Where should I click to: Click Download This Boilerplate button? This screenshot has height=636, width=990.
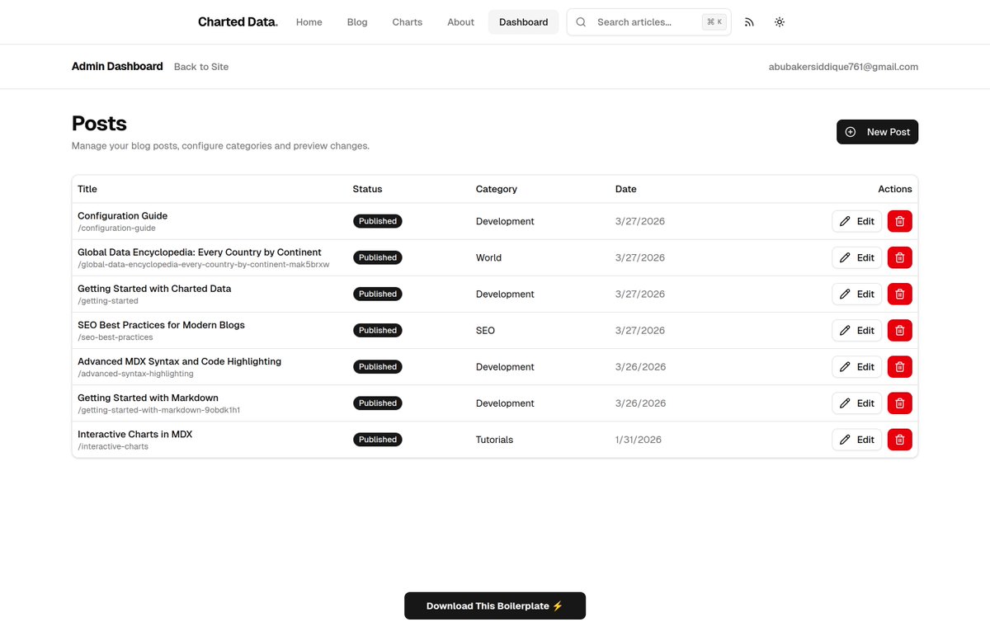495,605
